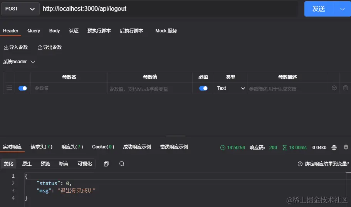
Task: Open the 预执行脚本 tab
Action: (99, 31)
